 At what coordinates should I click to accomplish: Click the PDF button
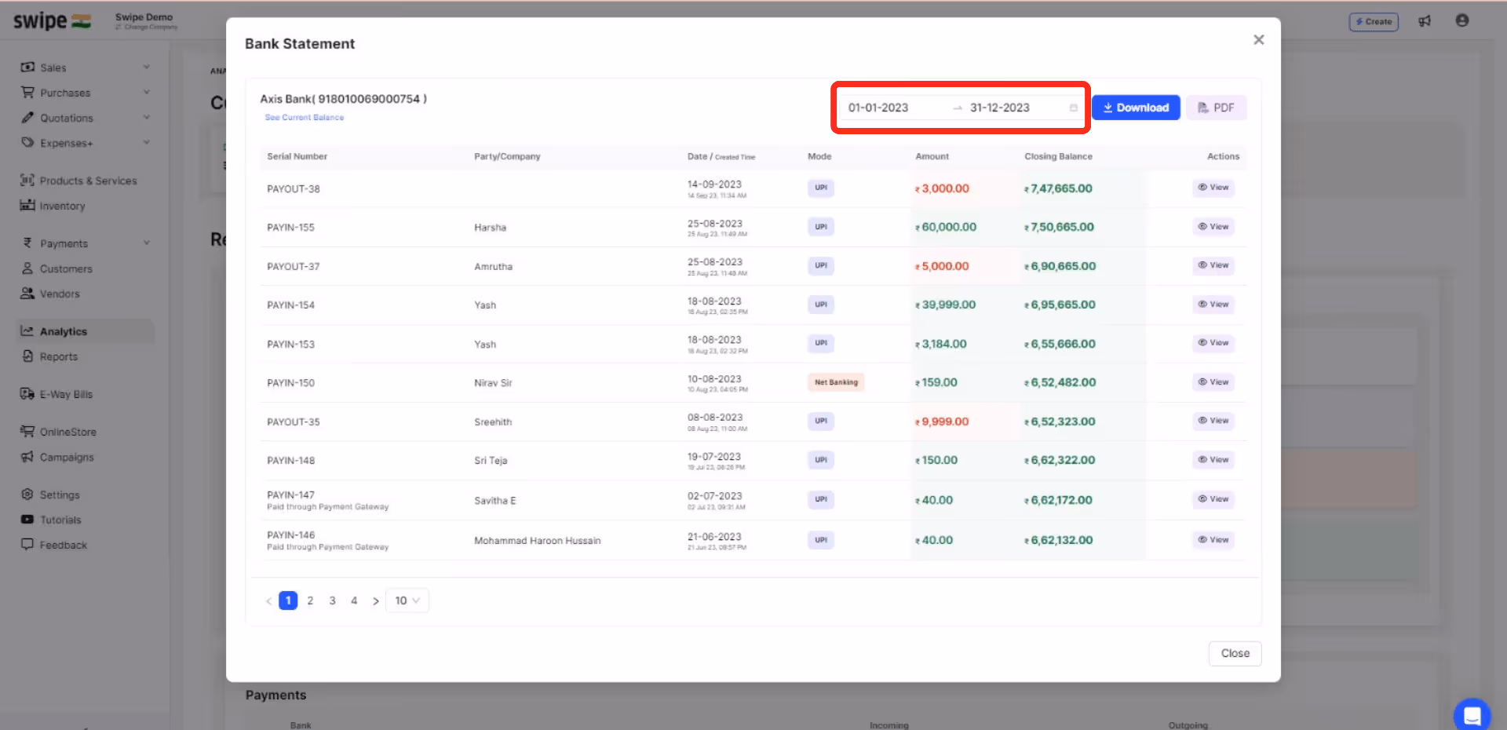coord(1216,108)
